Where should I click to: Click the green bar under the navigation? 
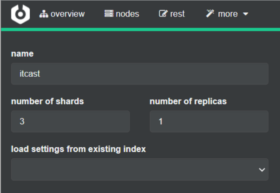(140, 30)
